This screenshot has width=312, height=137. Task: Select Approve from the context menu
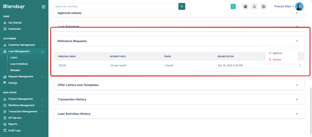click(x=277, y=53)
